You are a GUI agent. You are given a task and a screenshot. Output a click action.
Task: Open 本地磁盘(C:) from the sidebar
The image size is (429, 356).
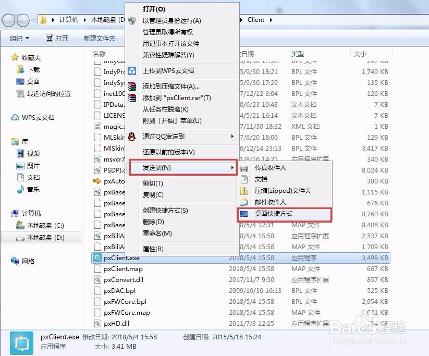pyautogui.click(x=44, y=226)
